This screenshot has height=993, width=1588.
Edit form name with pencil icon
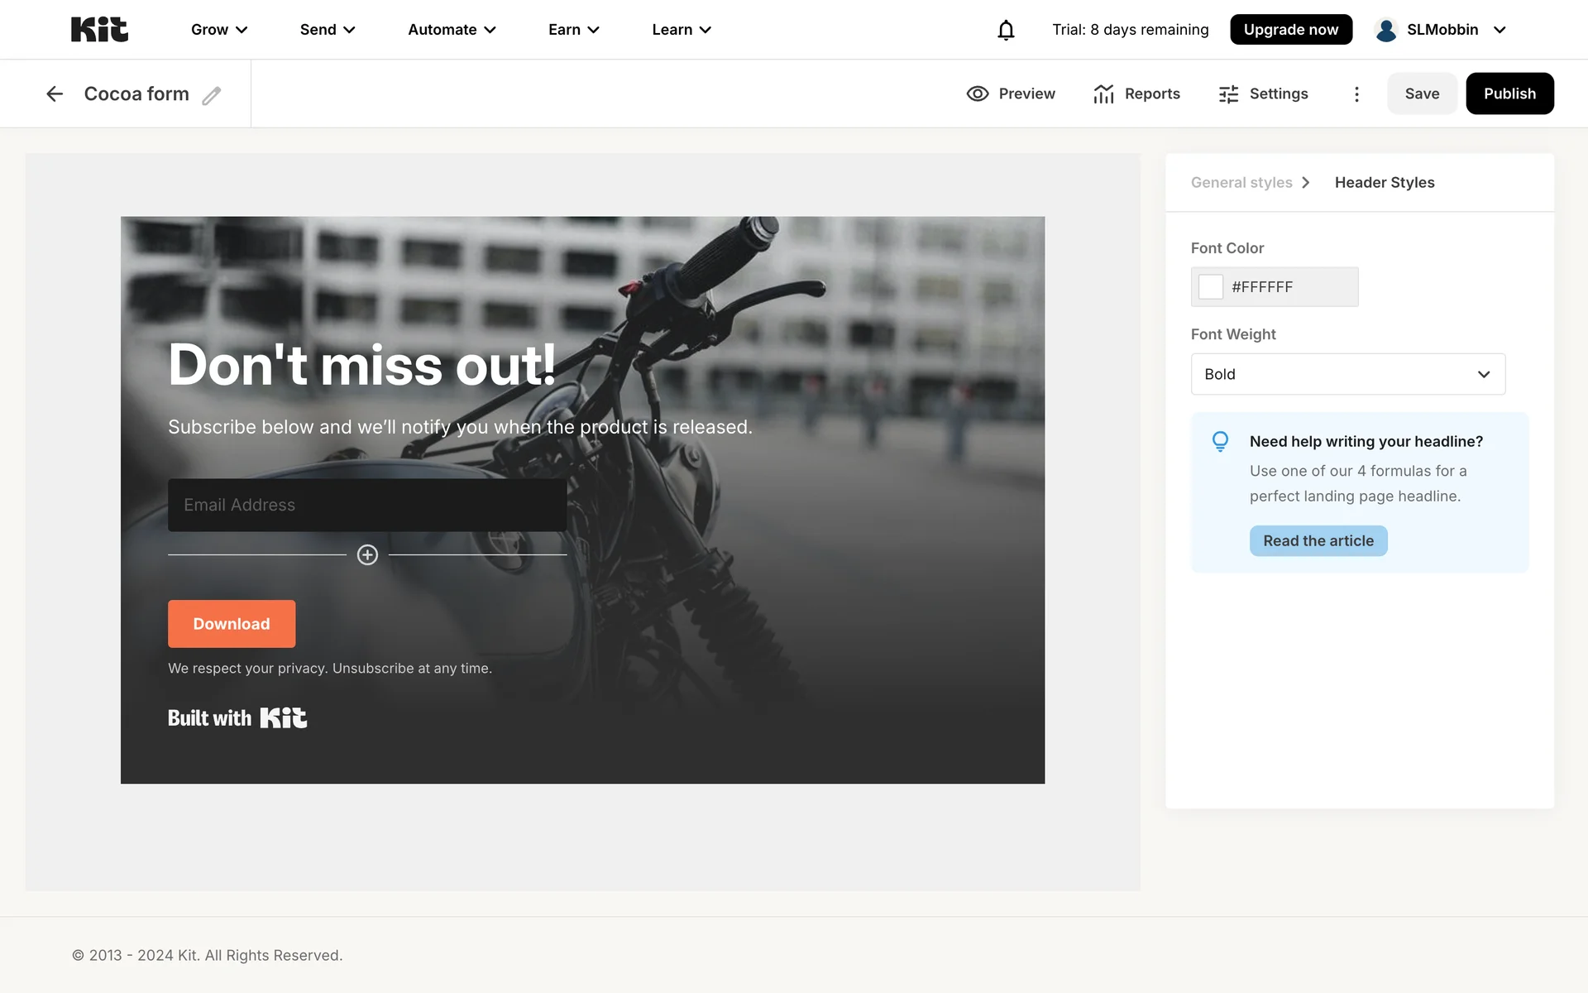point(212,95)
